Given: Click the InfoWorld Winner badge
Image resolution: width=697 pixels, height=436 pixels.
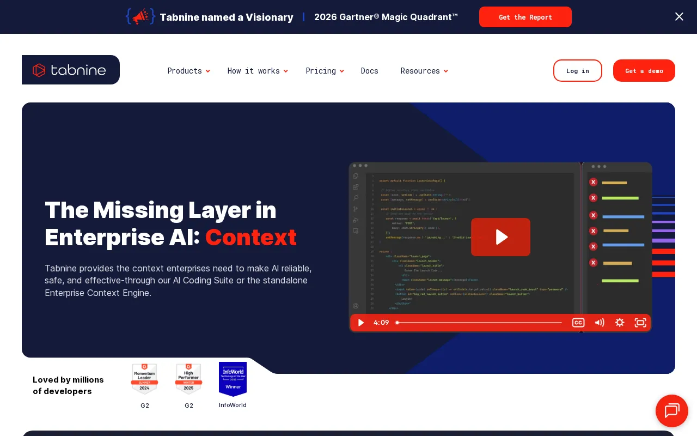Looking at the screenshot, I should (233, 379).
